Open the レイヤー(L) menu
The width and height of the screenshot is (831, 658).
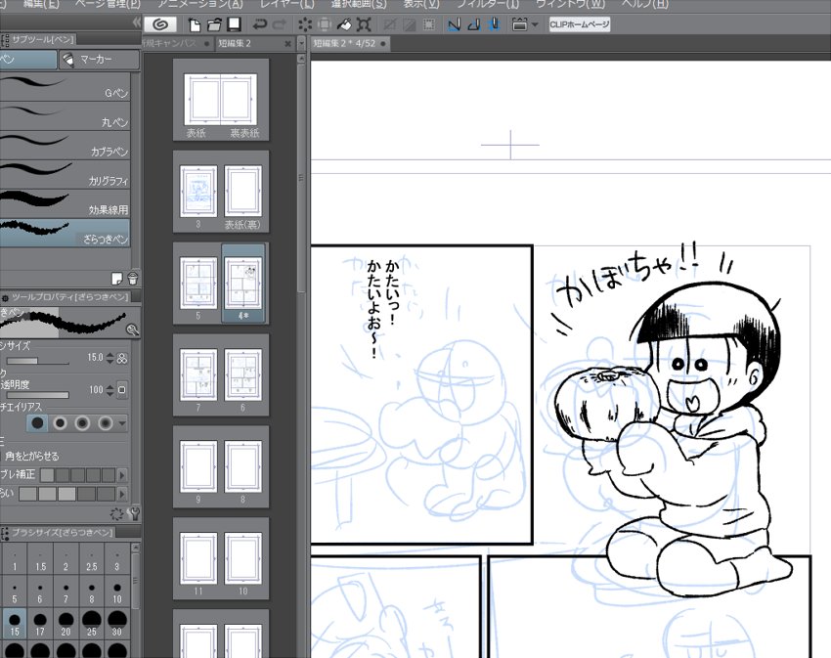coord(287,4)
